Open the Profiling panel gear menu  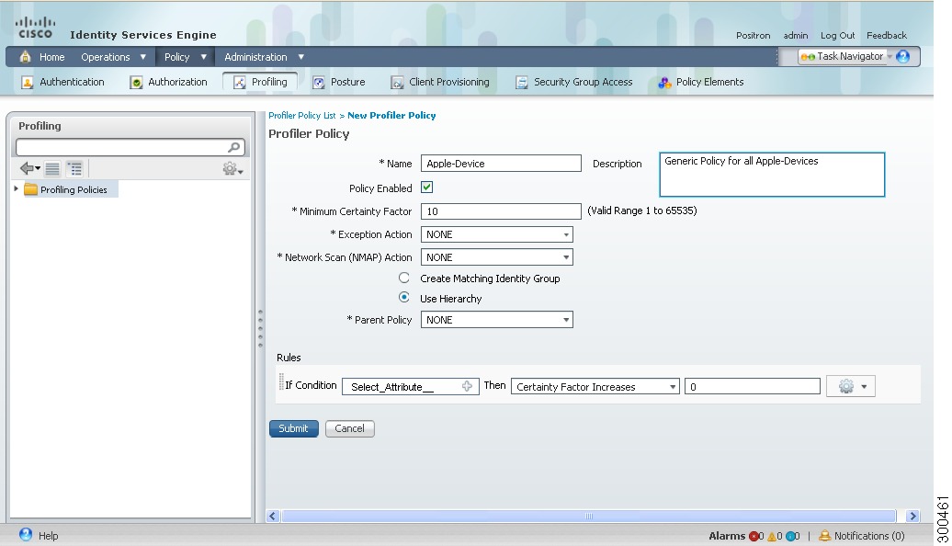(x=232, y=169)
